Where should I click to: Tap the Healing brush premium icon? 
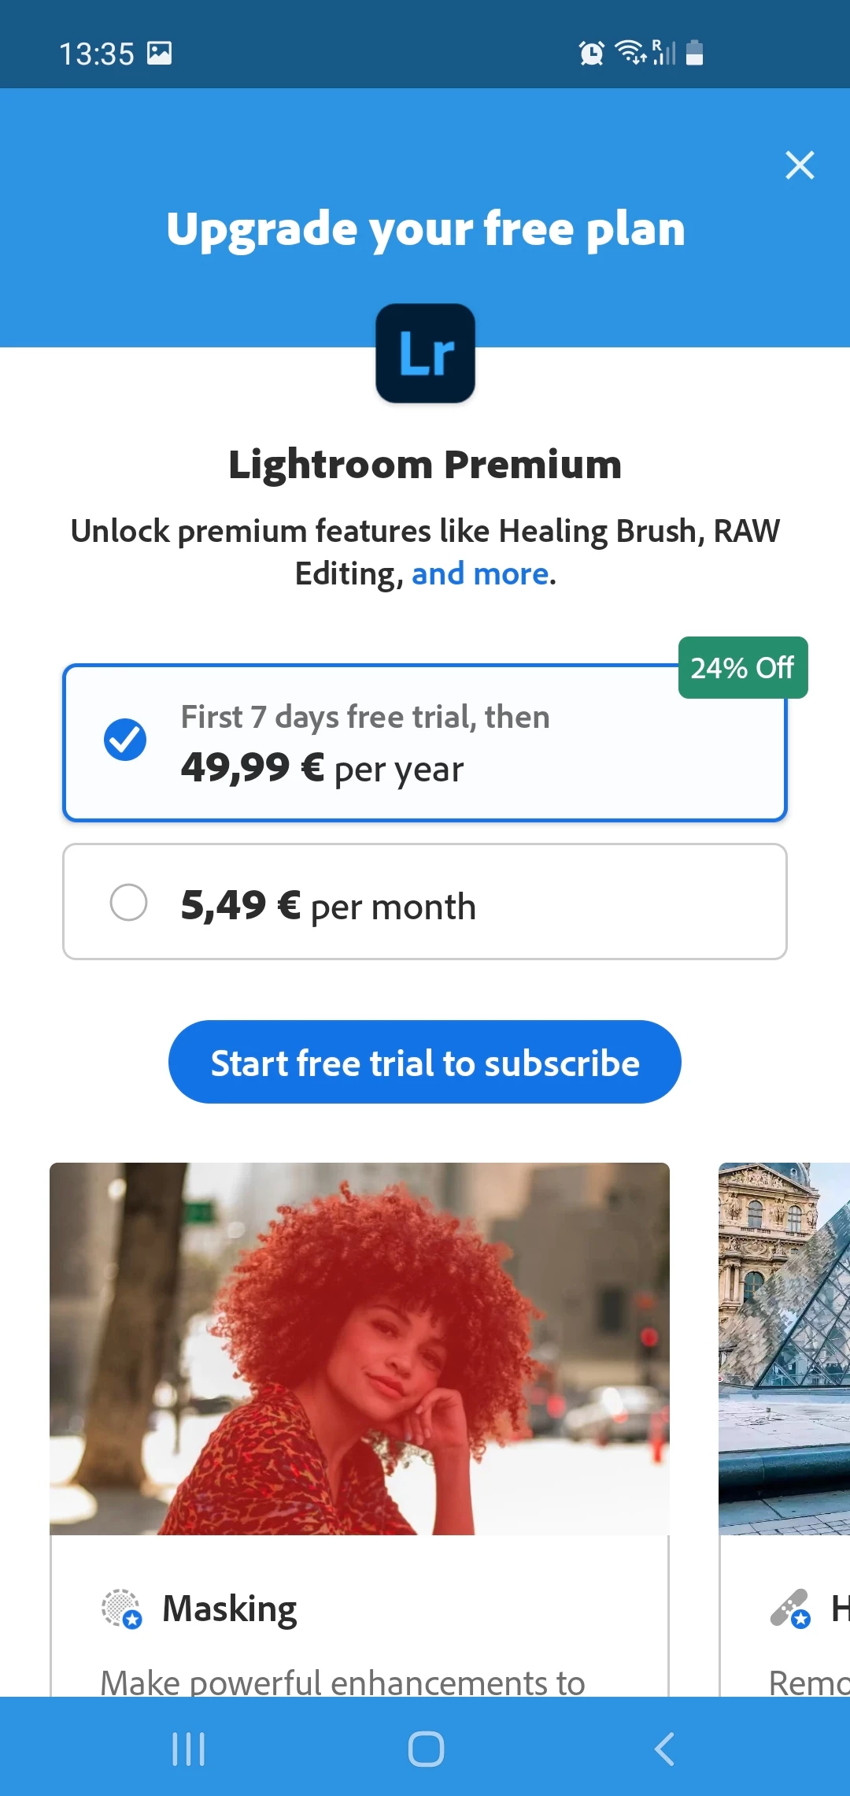[x=790, y=1608]
